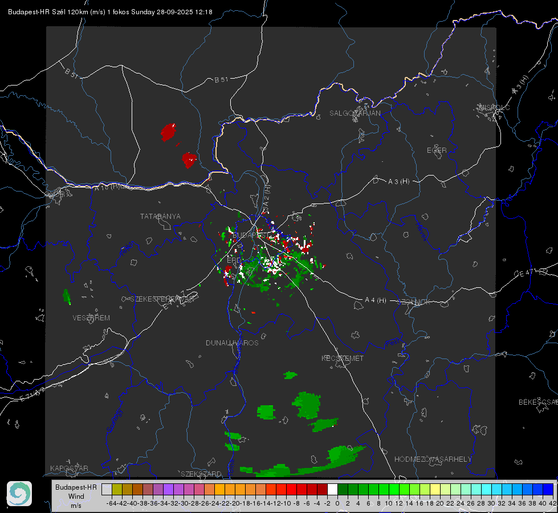558x513 pixels.
Task: Pick the dark green swatch between 0 and 2
Action: point(343,490)
